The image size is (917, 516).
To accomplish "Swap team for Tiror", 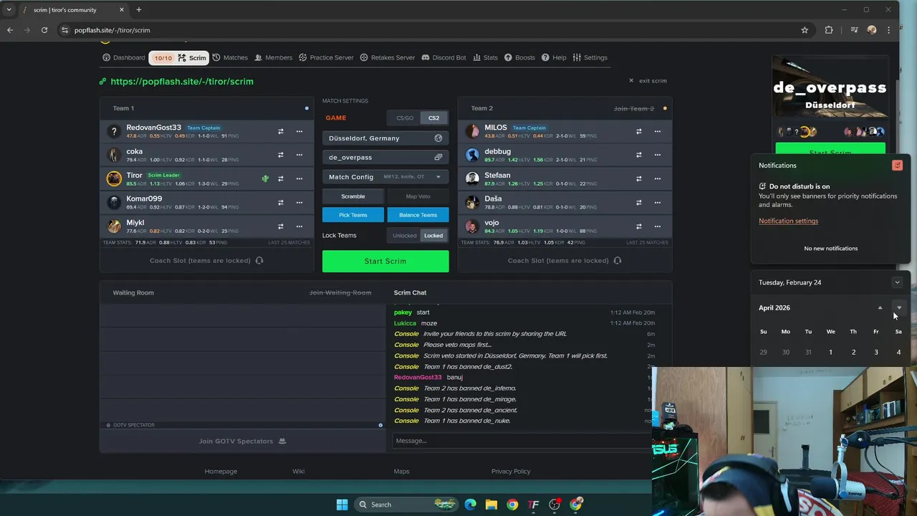I will coord(281,178).
